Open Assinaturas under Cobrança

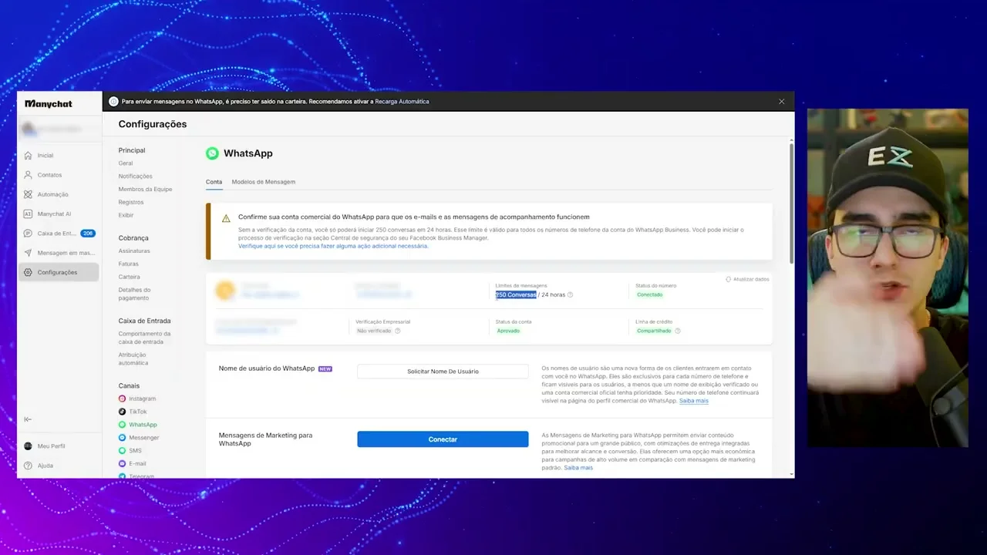pyautogui.click(x=134, y=251)
